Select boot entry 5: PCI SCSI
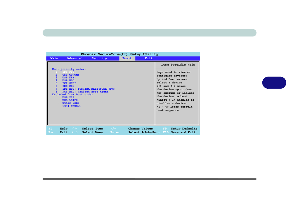Screen dimensions: 299x211 click(66, 83)
